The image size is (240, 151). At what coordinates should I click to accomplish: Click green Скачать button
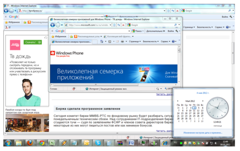point(33,42)
